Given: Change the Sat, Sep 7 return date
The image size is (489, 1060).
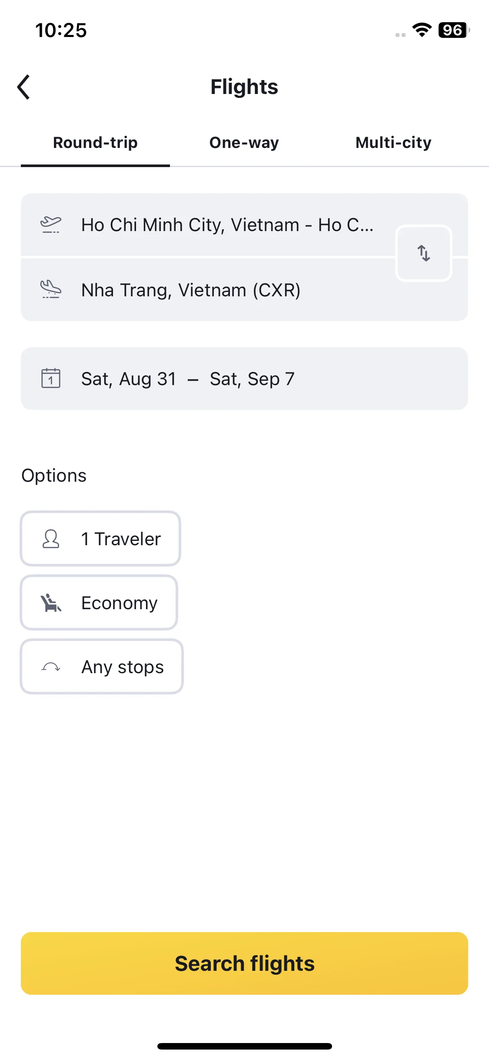Looking at the screenshot, I should (x=252, y=379).
